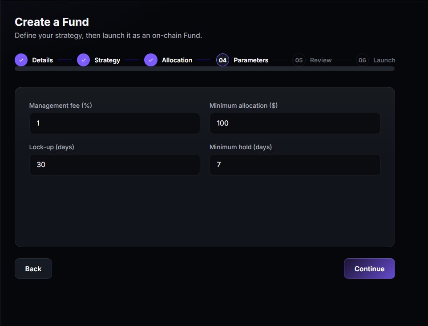
Task: Click the 'Define your strategy' subtitle text
Action: tap(109, 36)
